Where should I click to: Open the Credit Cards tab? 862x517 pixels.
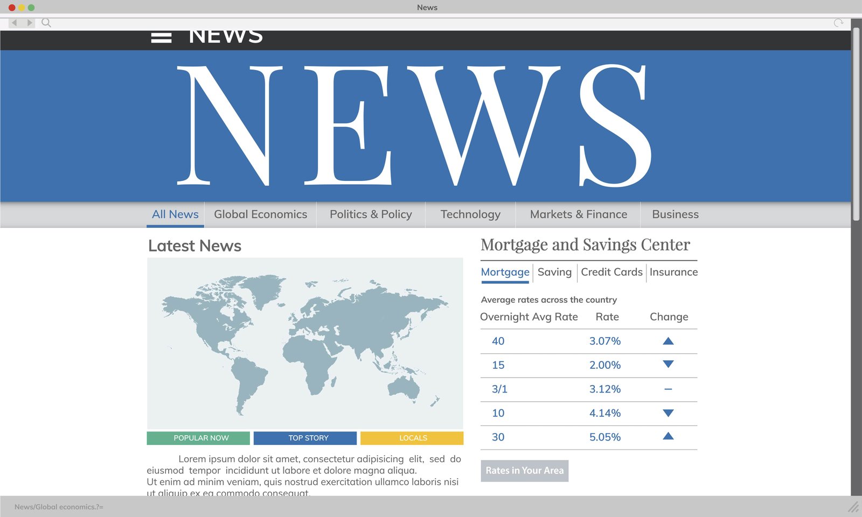[611, 272]
